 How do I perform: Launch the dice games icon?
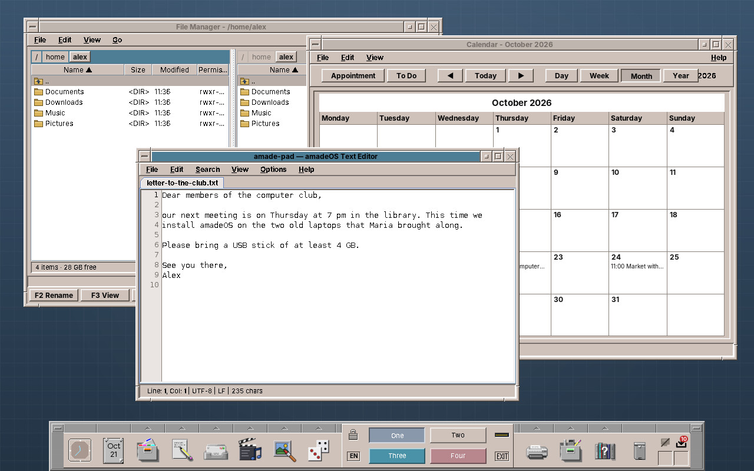point(318,451)
